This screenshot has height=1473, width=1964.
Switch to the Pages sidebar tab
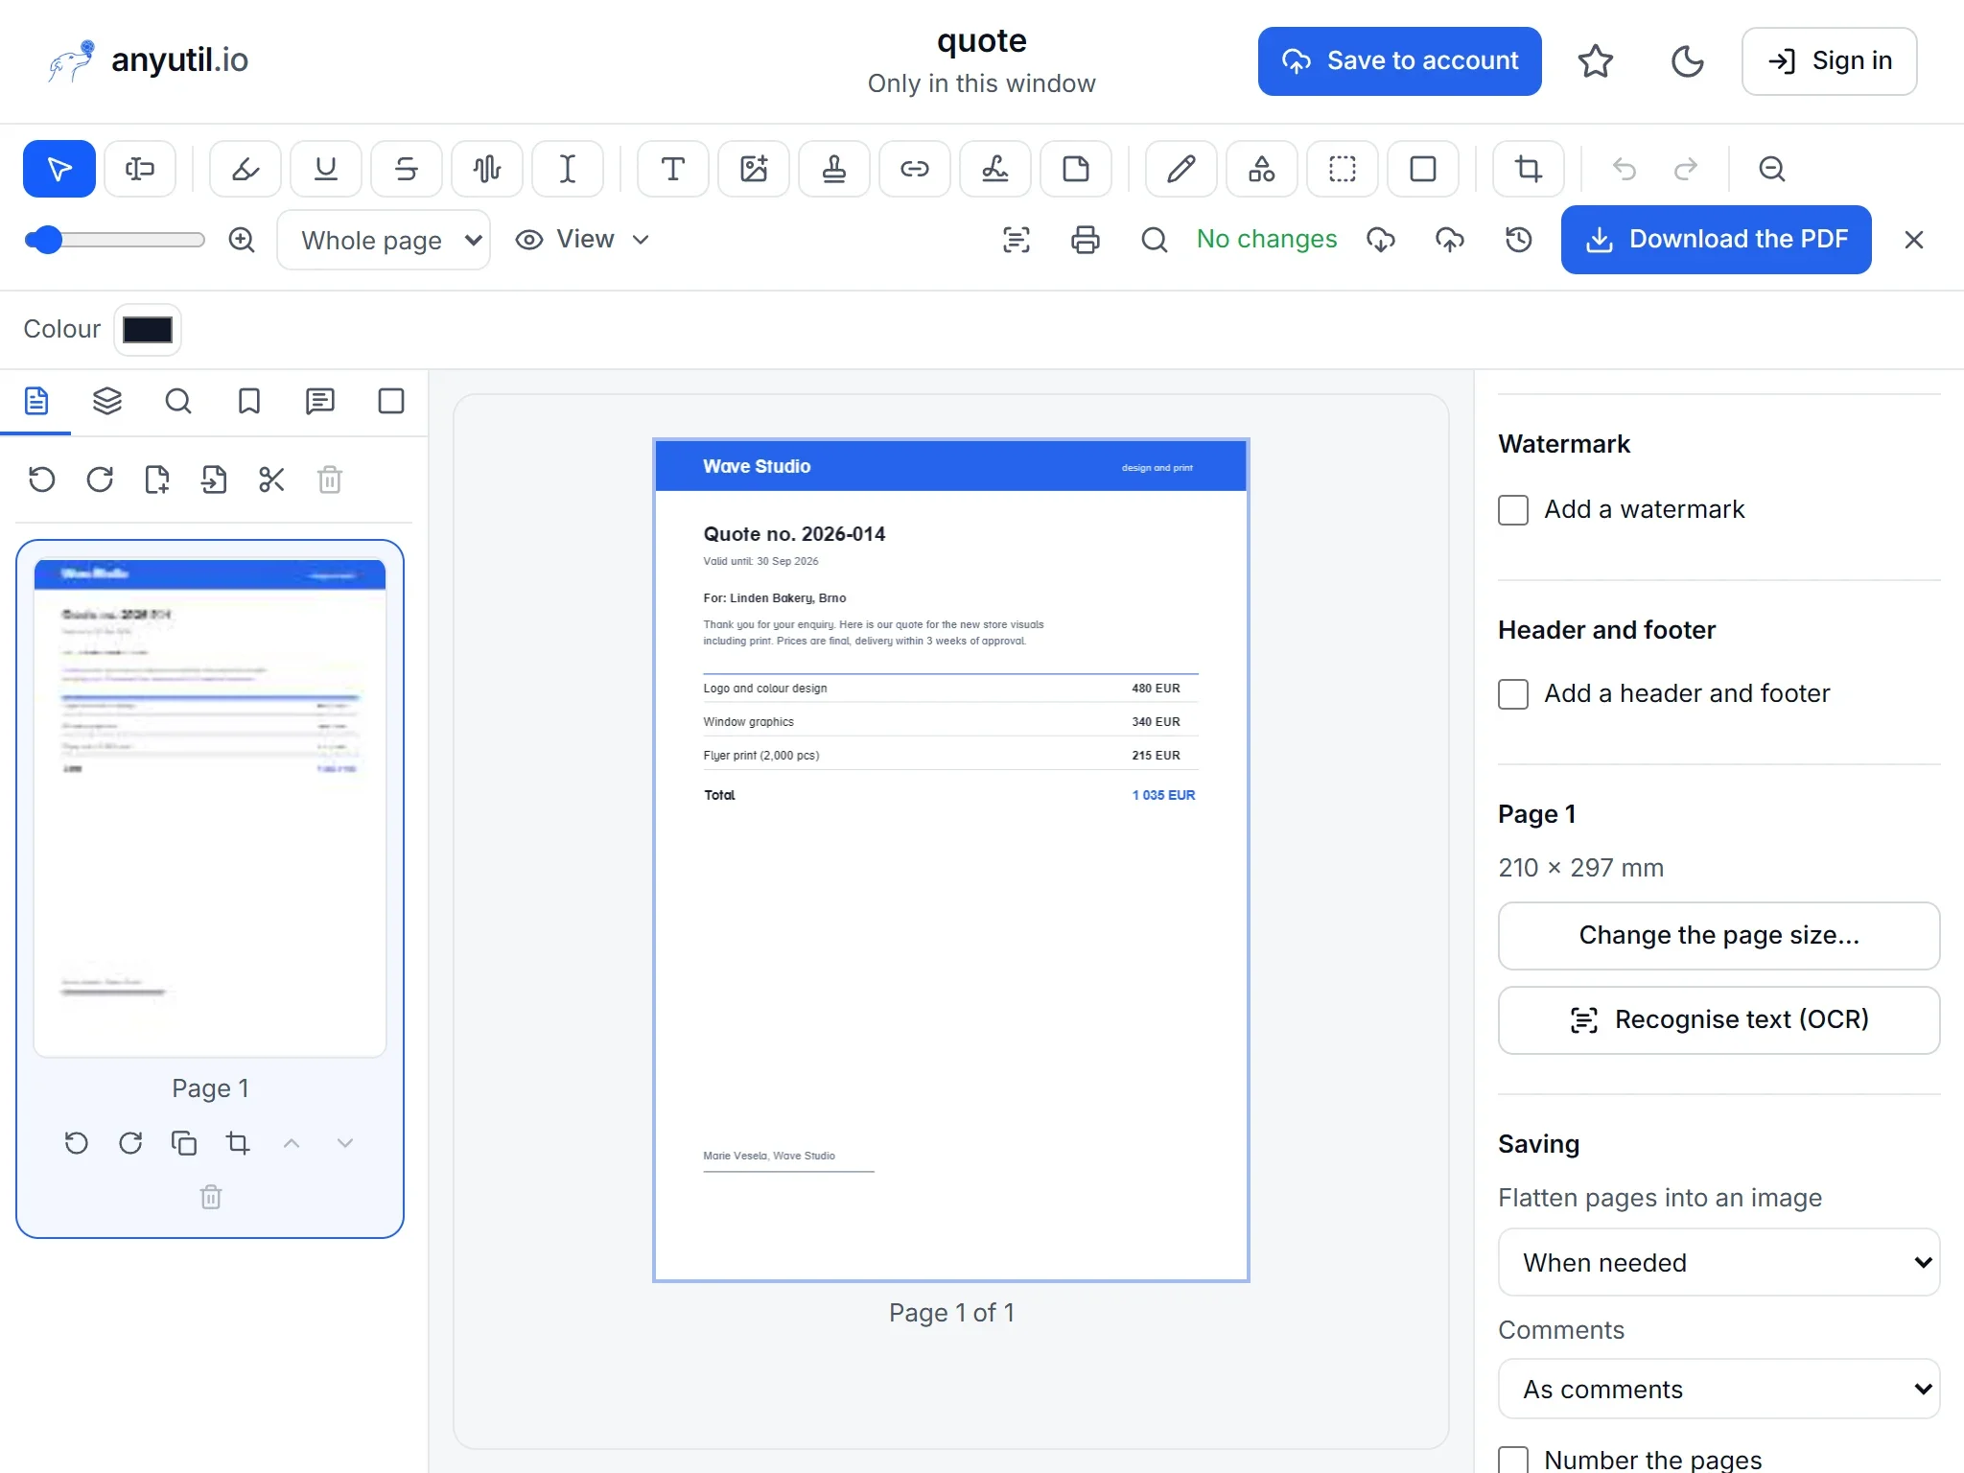36,401
